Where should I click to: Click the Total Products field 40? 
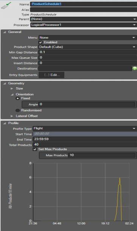85,145
